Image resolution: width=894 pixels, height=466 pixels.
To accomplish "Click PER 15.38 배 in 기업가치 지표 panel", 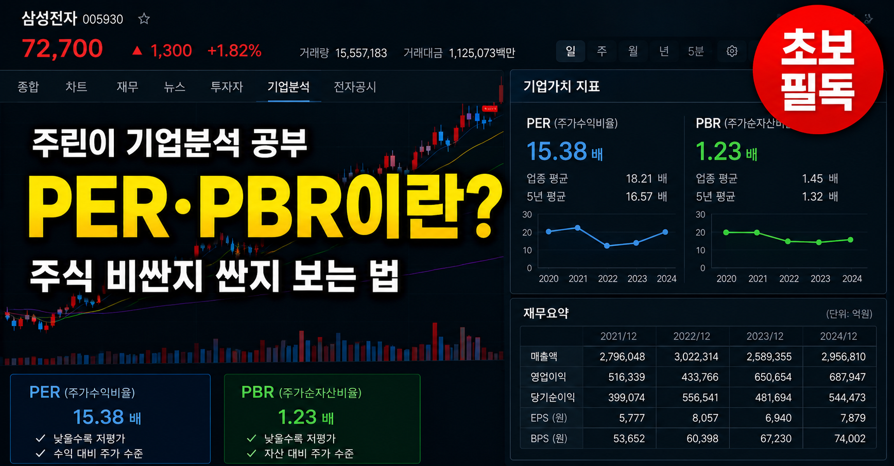I will tap(565, 152).
